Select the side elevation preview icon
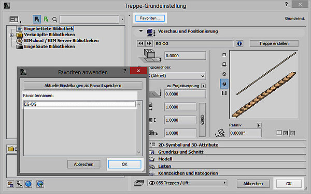The image size is (311, 194). (224, 64)
